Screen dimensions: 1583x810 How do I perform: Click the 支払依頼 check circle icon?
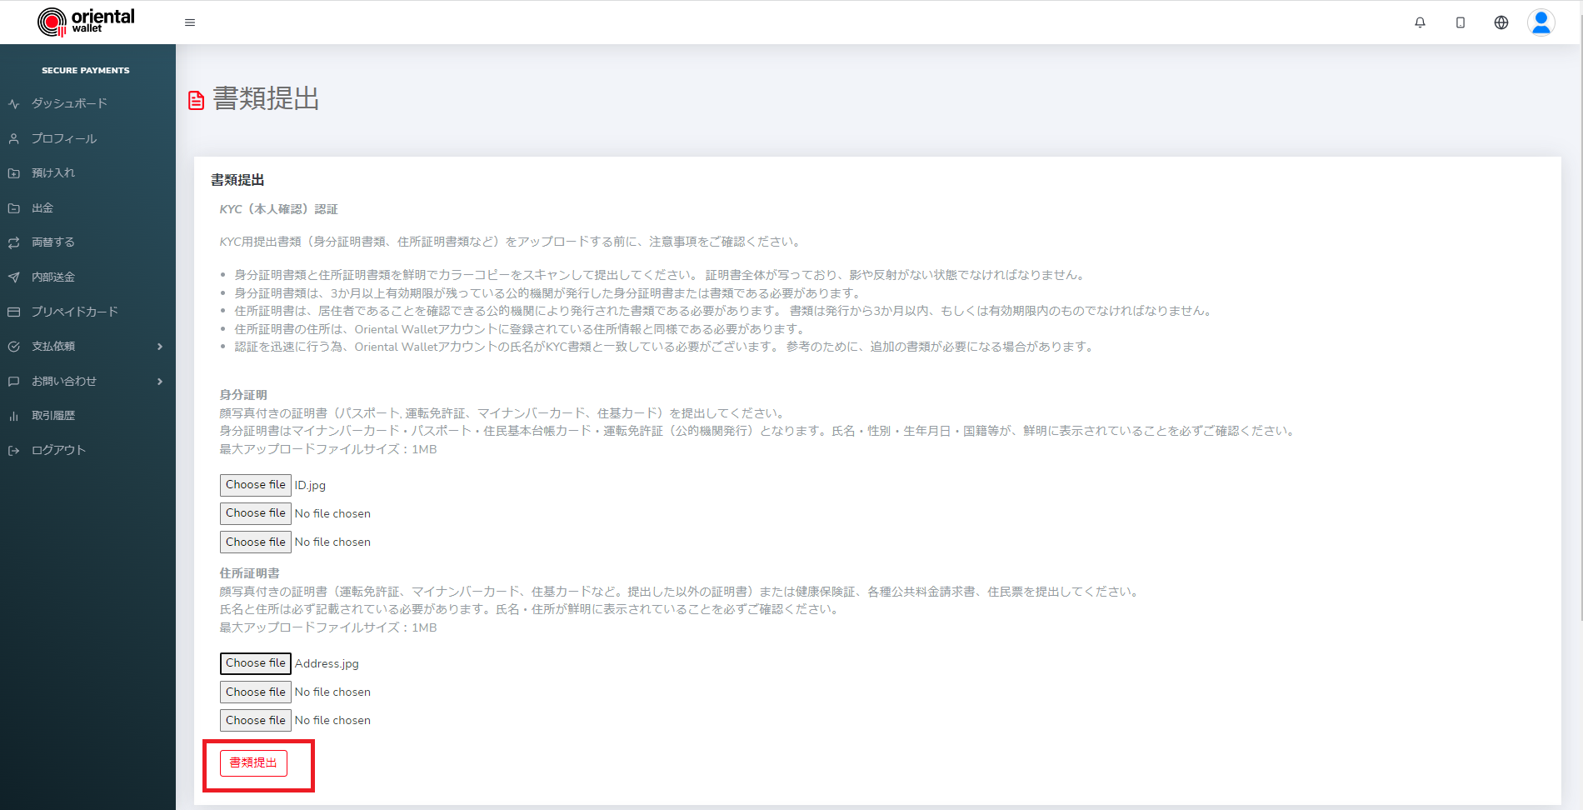[x=13, y=347]
